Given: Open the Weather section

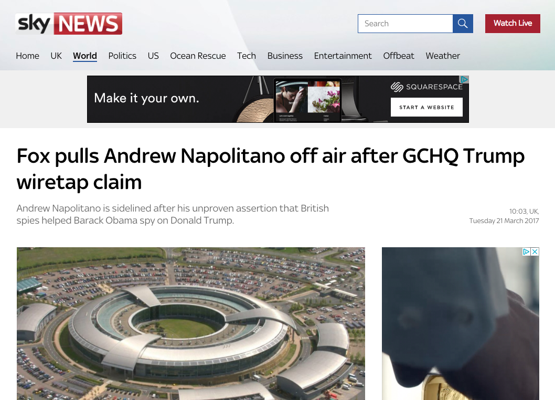Looking at the screenshot, I should coord(443,56).
